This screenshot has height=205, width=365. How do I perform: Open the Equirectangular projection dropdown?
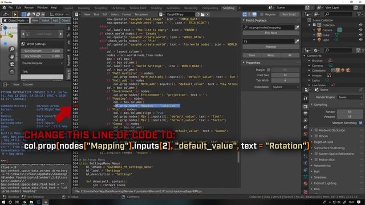coord(42,63)
